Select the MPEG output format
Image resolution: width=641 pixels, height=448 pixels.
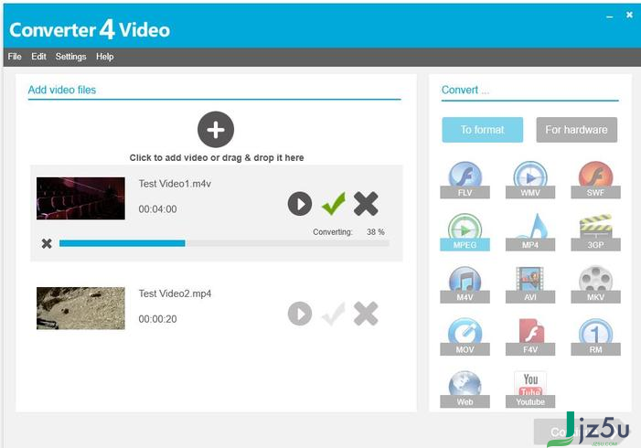click(x=465, y=231)
